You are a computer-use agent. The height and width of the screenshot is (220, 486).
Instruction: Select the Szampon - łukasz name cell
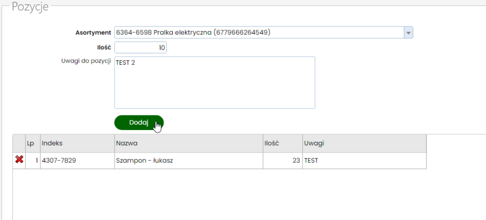[x=189, y=161]
